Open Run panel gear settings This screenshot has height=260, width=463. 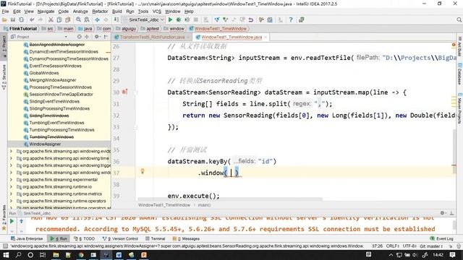tap(442, 213)
